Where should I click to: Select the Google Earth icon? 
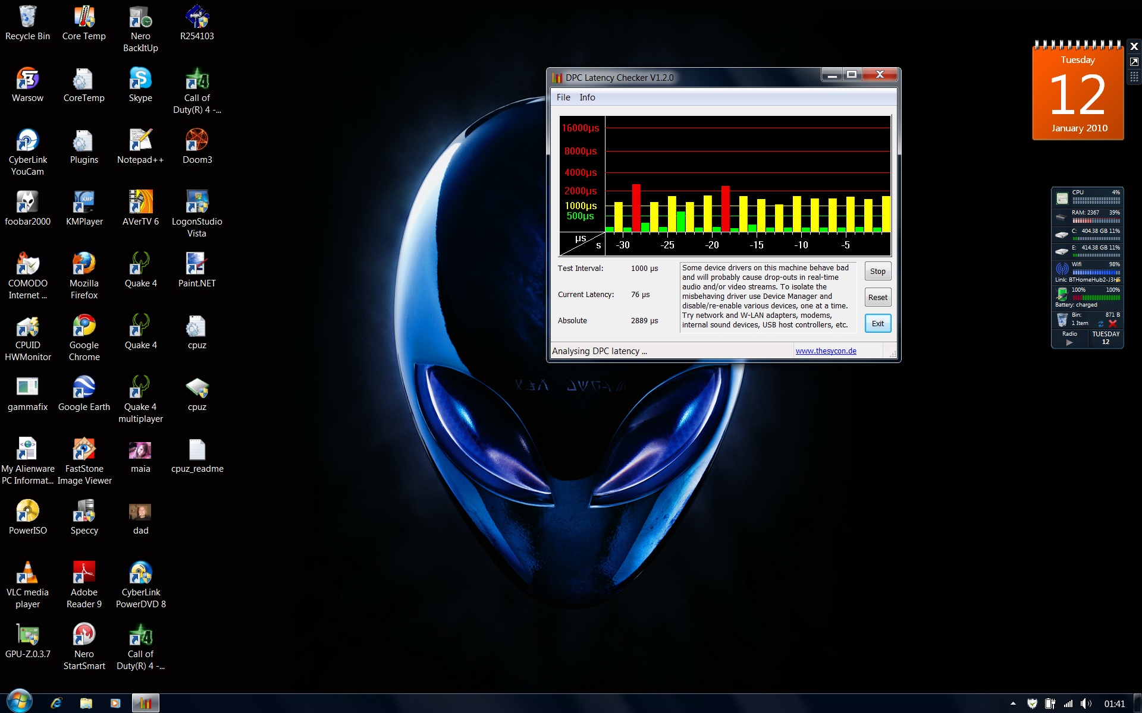84,395
